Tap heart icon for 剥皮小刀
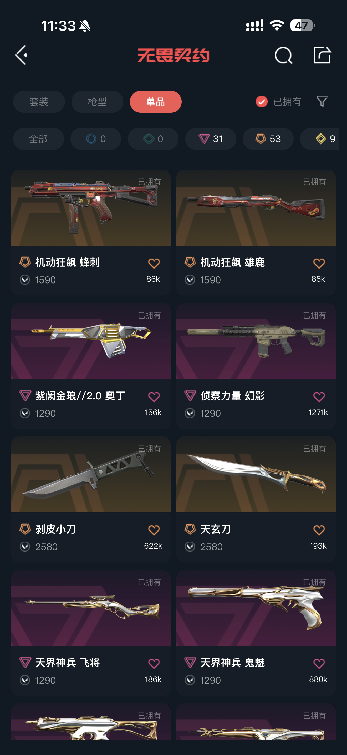 pos(154,530)
